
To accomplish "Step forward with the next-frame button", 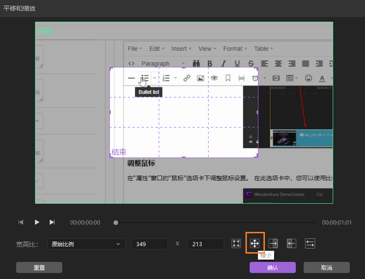I will 52,222.
